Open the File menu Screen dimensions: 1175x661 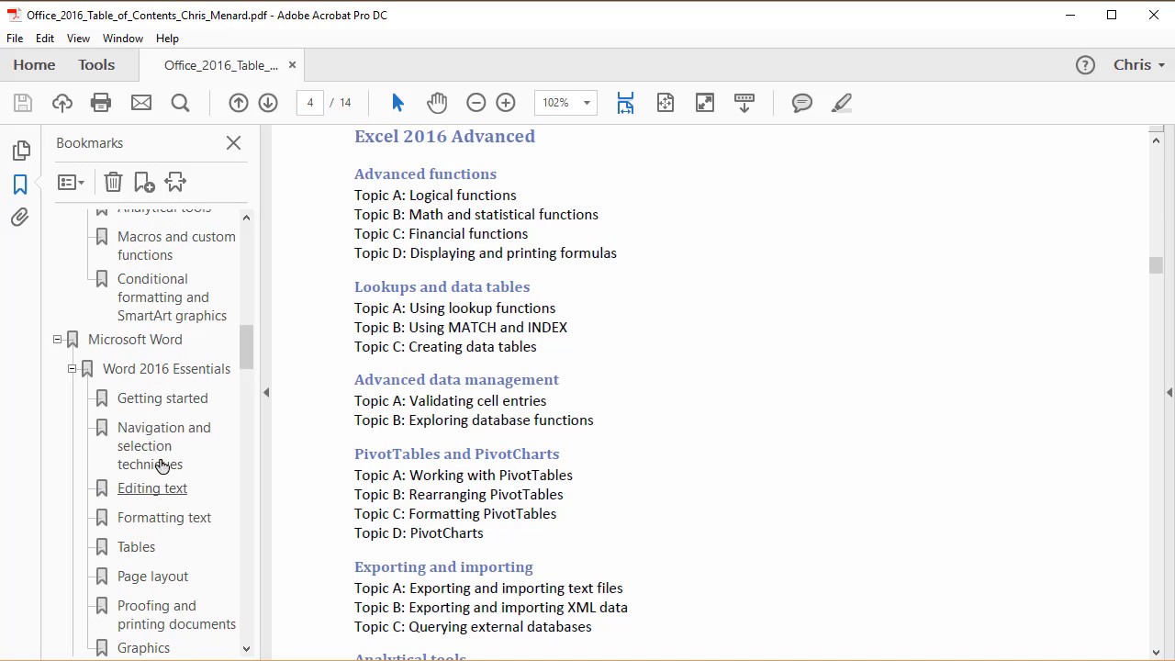[x=15, y=39]
